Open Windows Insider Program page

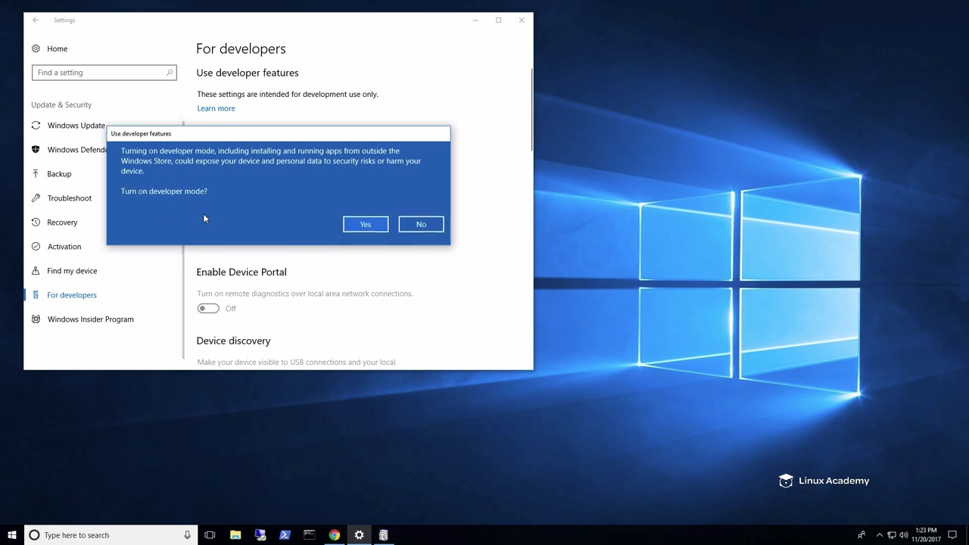pos(90,319)
